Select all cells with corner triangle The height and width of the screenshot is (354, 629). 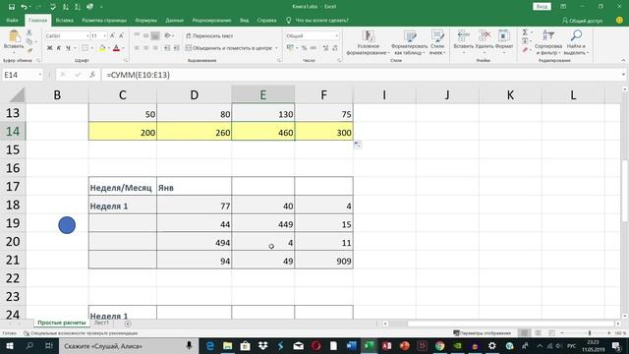[17, 95]
